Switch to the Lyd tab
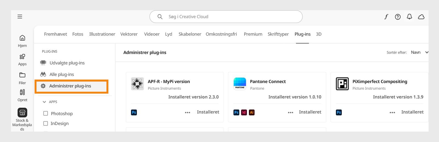This screenshot has height=142, width=439. 168,34
